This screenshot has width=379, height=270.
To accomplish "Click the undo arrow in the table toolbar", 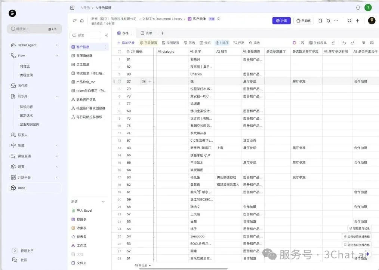I will (x=344, y=43).
